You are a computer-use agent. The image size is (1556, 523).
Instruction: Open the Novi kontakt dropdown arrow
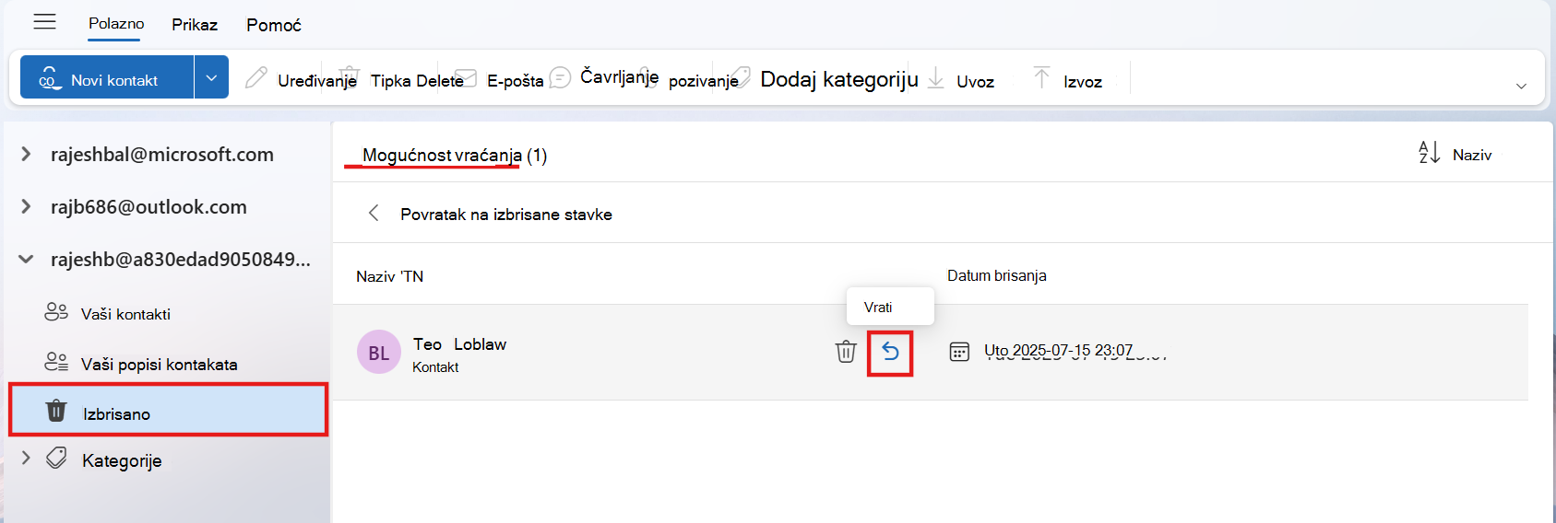point(211,77)
